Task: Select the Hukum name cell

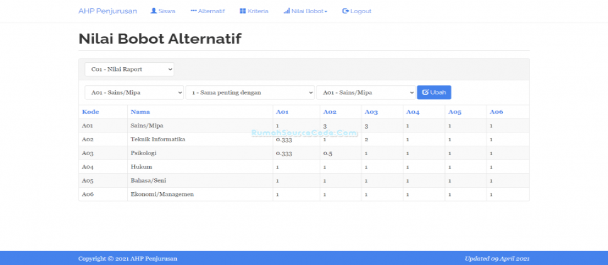Action: pos(200,167)
